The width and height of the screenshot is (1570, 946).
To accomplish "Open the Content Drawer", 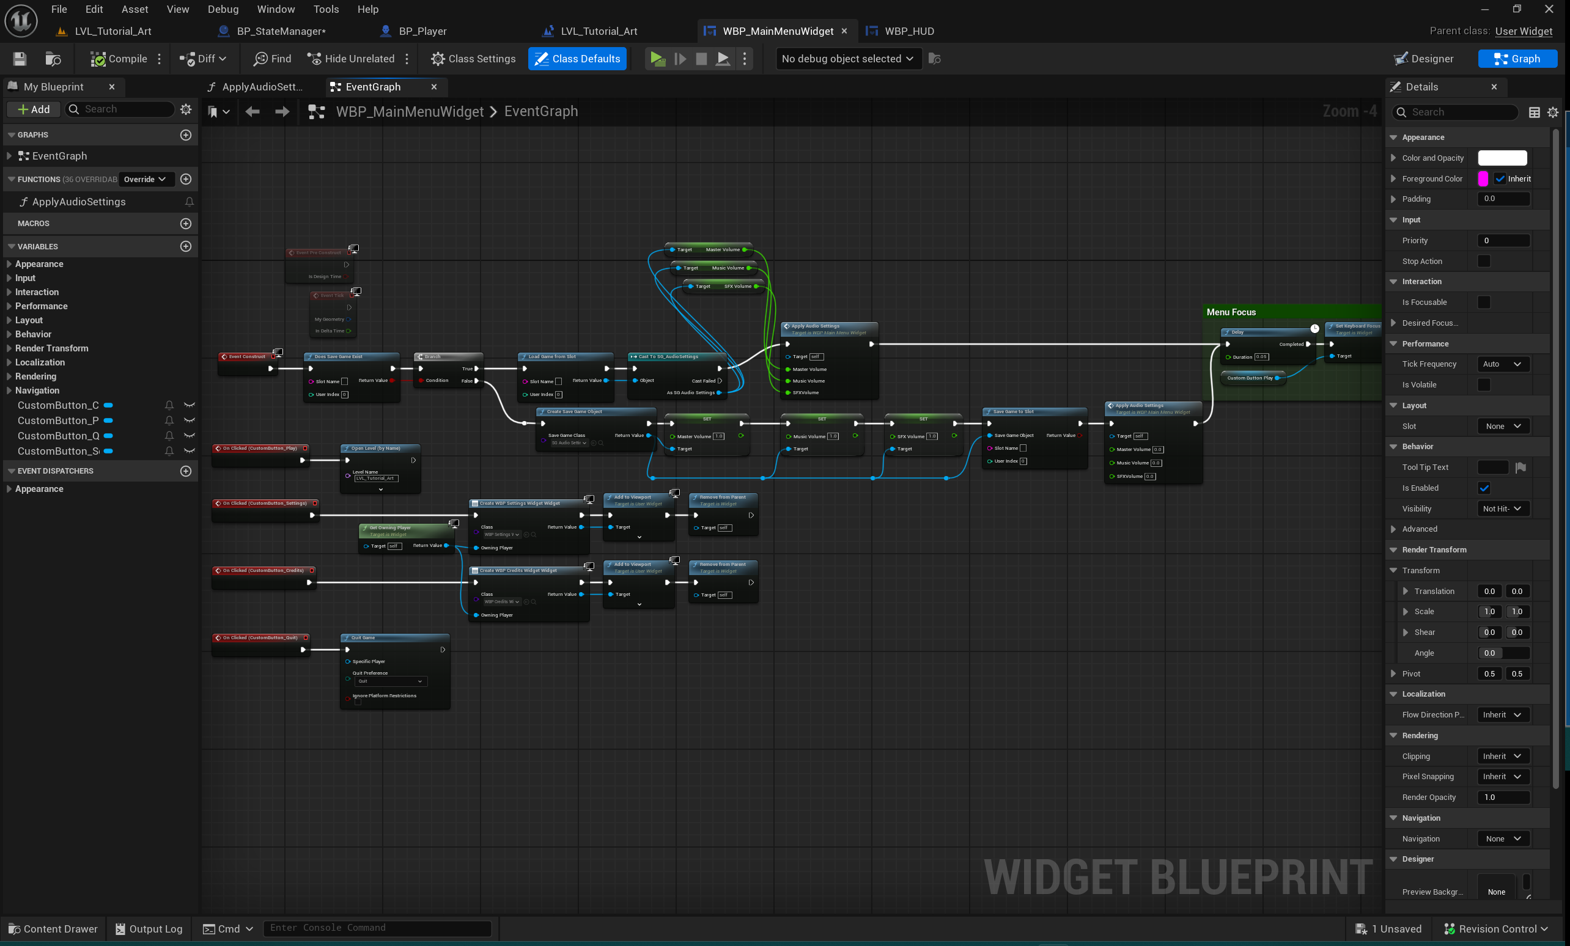I will pyautogui.click(x=53, y=929).
